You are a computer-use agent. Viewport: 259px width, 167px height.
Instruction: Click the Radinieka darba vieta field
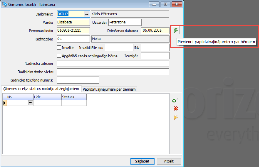(113, 72)
